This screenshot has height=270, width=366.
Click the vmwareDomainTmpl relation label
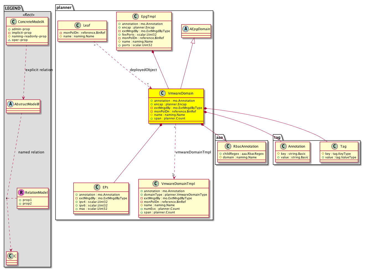coord(193,152)
